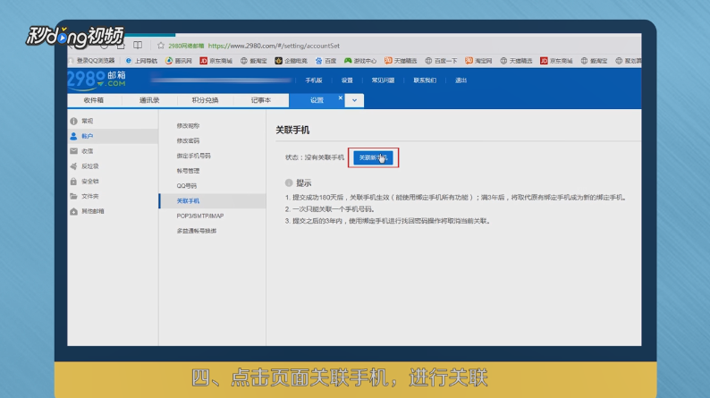Open the 帐号管理 submenu item
Image resolution: width=710 pixels, height=398 pixels.
pos(188,171)
